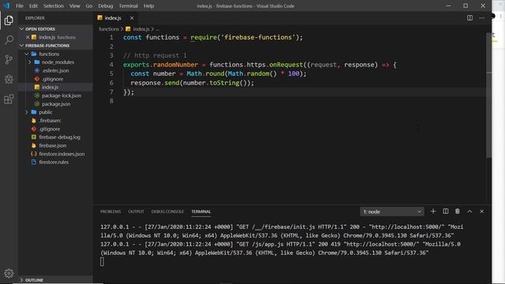Click 'functions' in the breadcrumb path
The height and width of the screenshot is (284, 505).
click(109, 29)
